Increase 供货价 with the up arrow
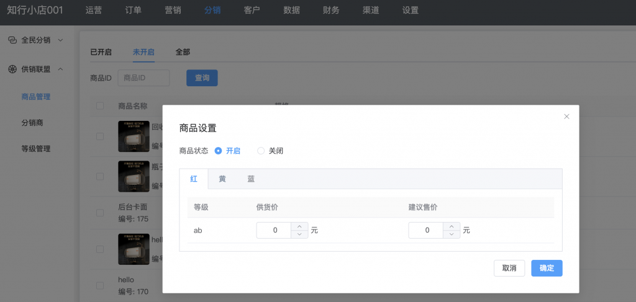The image size is (636, 302). [299, 226]
